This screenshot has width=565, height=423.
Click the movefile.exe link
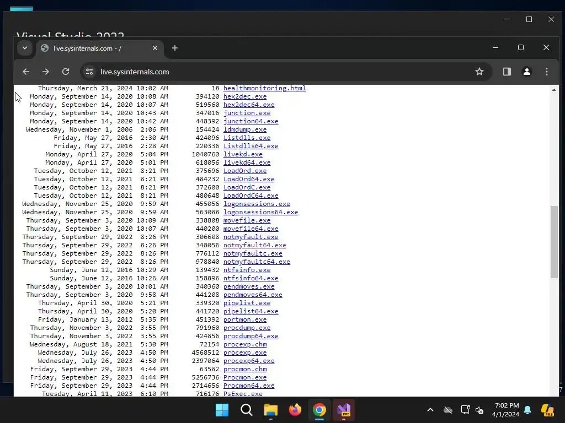tap(247, 220)
